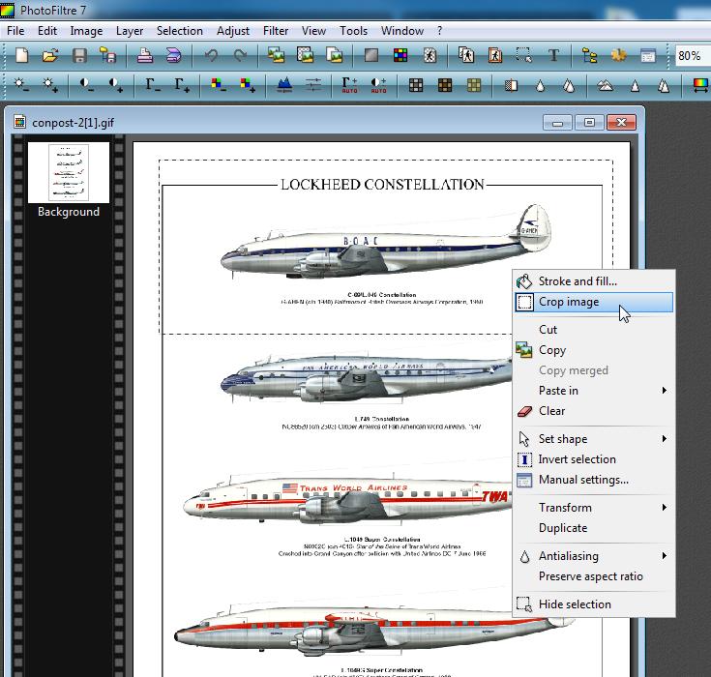Apply Auto contrast icon
The height and width of the screenshot is (677, 711).
[x=378, y=85]
